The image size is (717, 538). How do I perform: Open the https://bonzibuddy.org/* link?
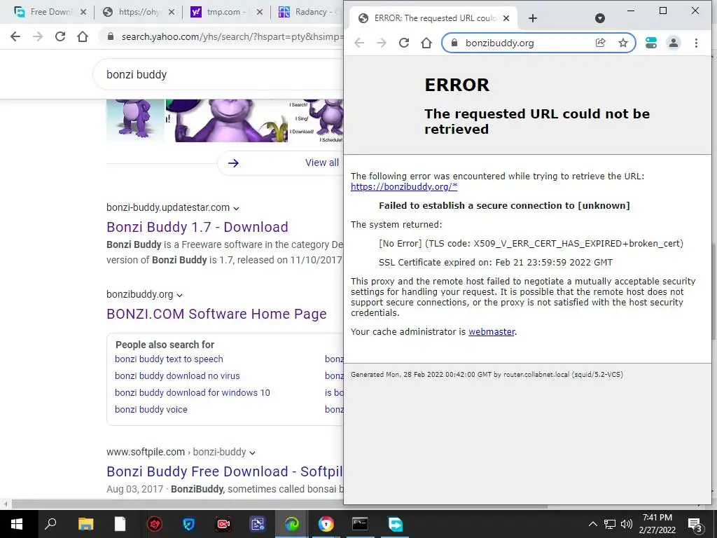tap(404, 186)
